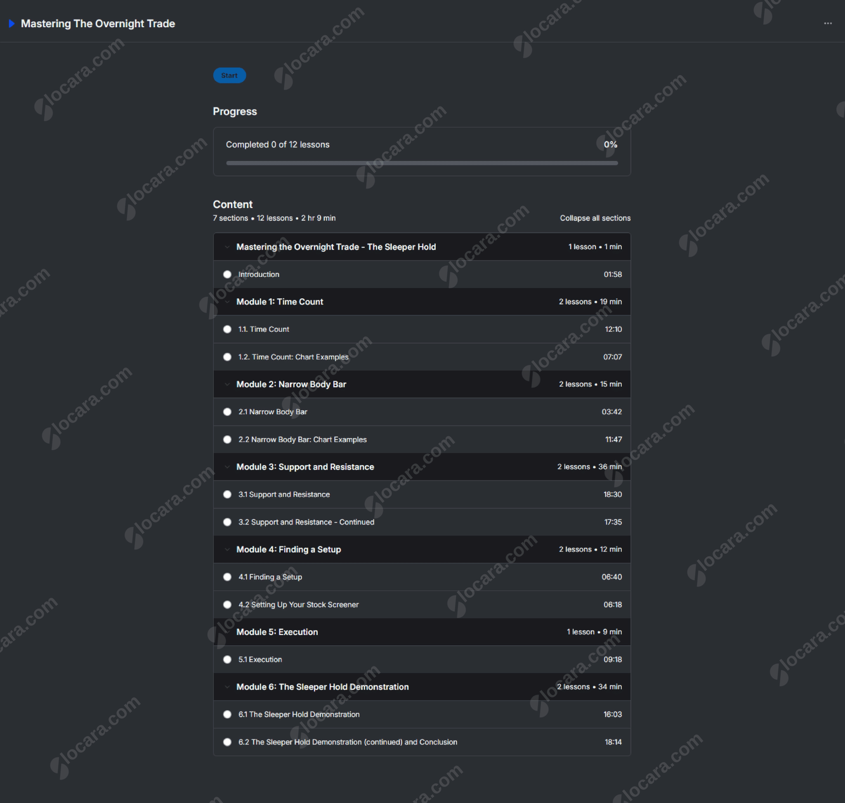Open lesson 1.2 Time Count: Chart Examples

[x=293, y=357]
